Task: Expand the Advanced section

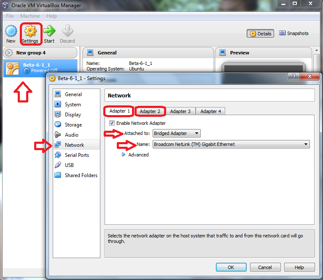Action: [x=135, y=155]
